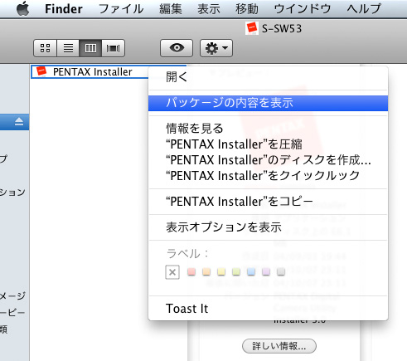This screenshot has height=361, width=407.
Task: Select “PENTAX Installer”を圧縮 entry
Action: pyautogui.click(x=268, y=144)
